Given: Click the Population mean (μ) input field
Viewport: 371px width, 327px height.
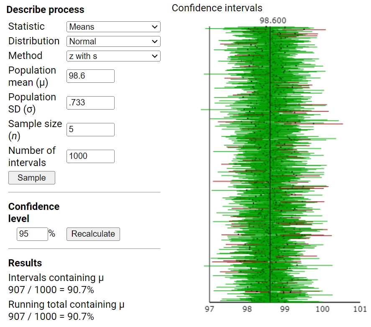Looking at the screenshot, I should click(x=90, y=76).
